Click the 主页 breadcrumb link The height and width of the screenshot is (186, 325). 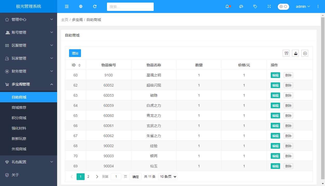coord(65,20)
